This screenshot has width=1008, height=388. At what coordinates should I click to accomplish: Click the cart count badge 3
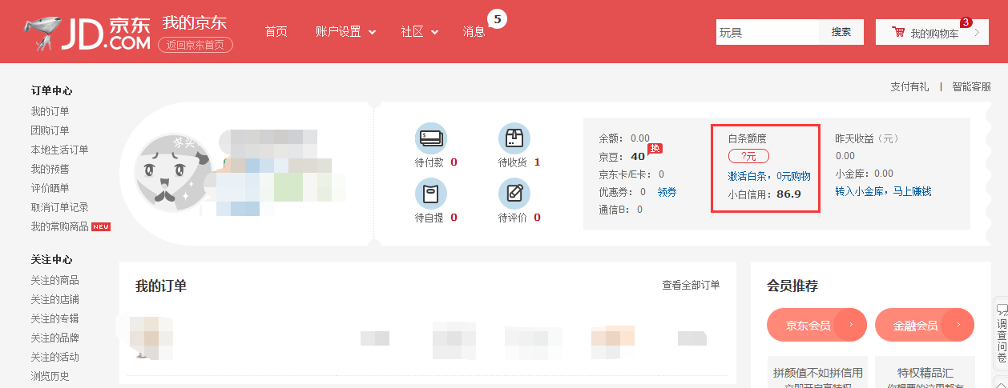click(966, 22)
